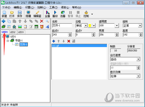Save the project with 保存 icon
The width and height of the screenshot is (145, 107).
pos(20,14)
